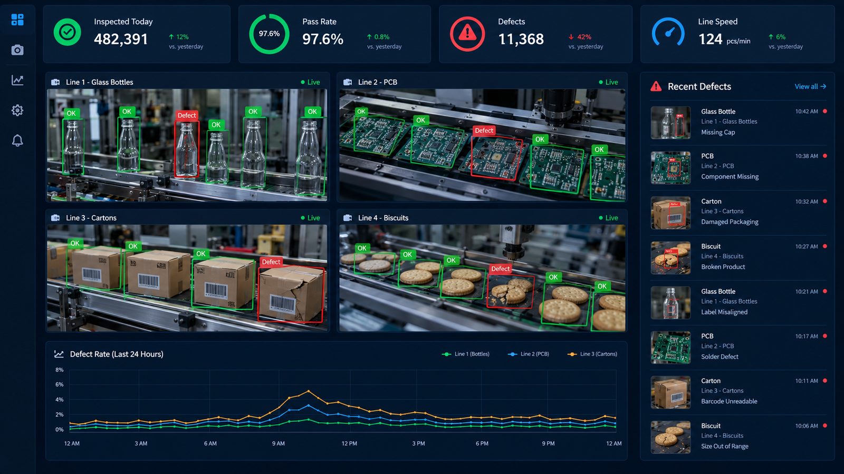
Task: Click the blue Line Speed gauge icon
Action: (668, 33)
